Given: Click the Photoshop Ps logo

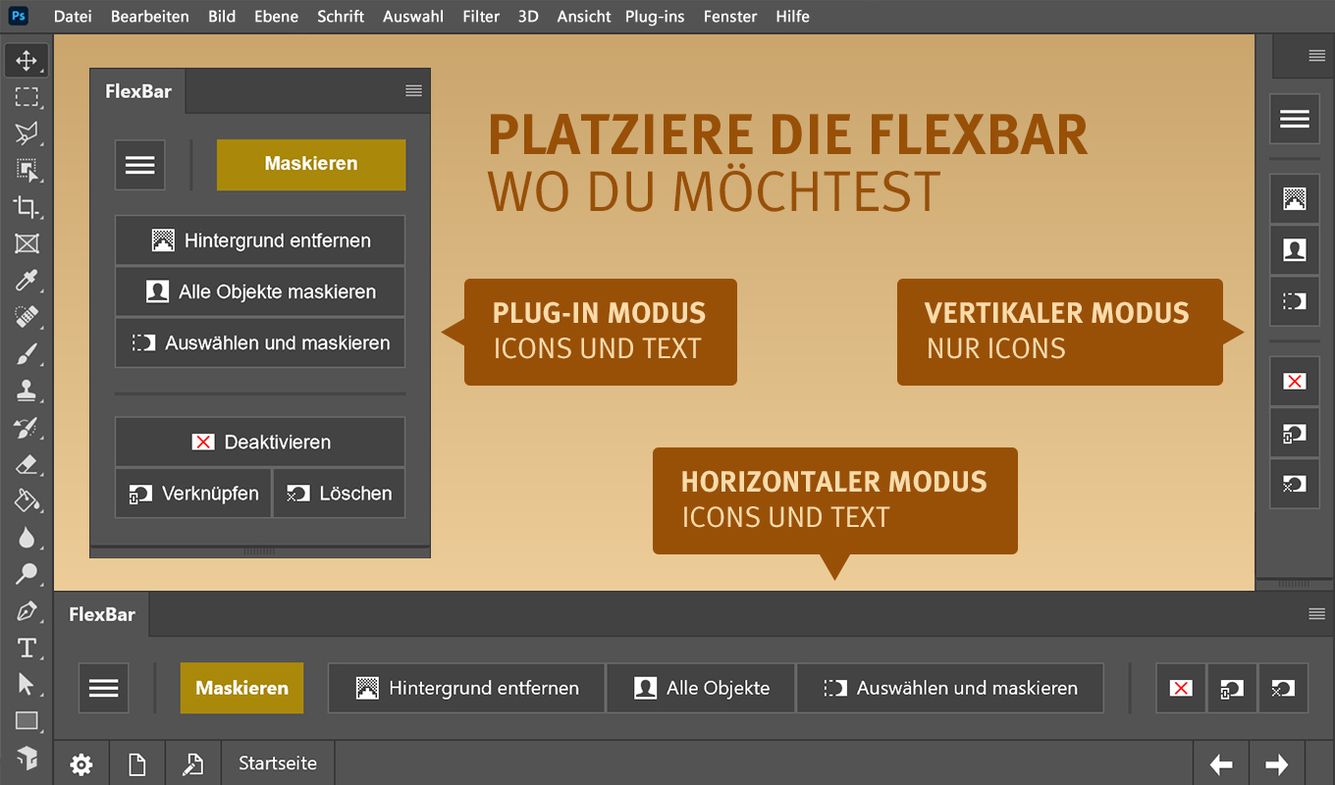Looking at the screenshot, I should pyautogui.click(x=19, y=16).
